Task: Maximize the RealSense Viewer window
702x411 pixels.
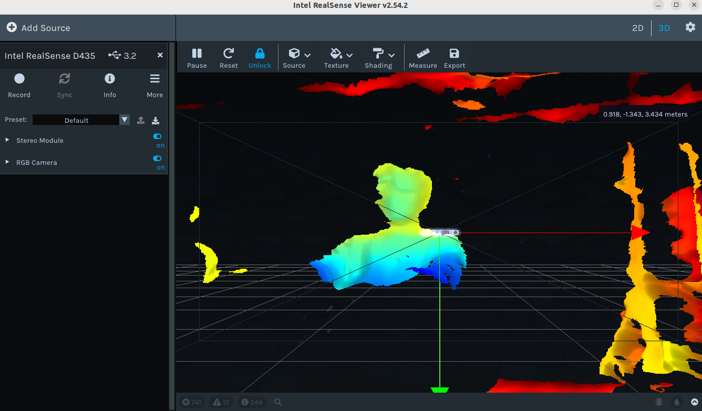Action: coord(676,5)
